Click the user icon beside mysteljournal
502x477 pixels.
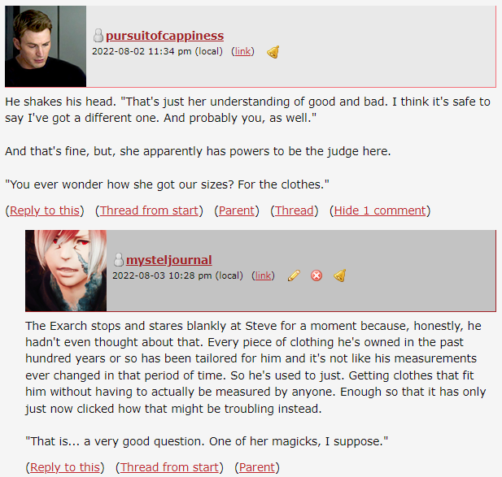tap(119, 259)
